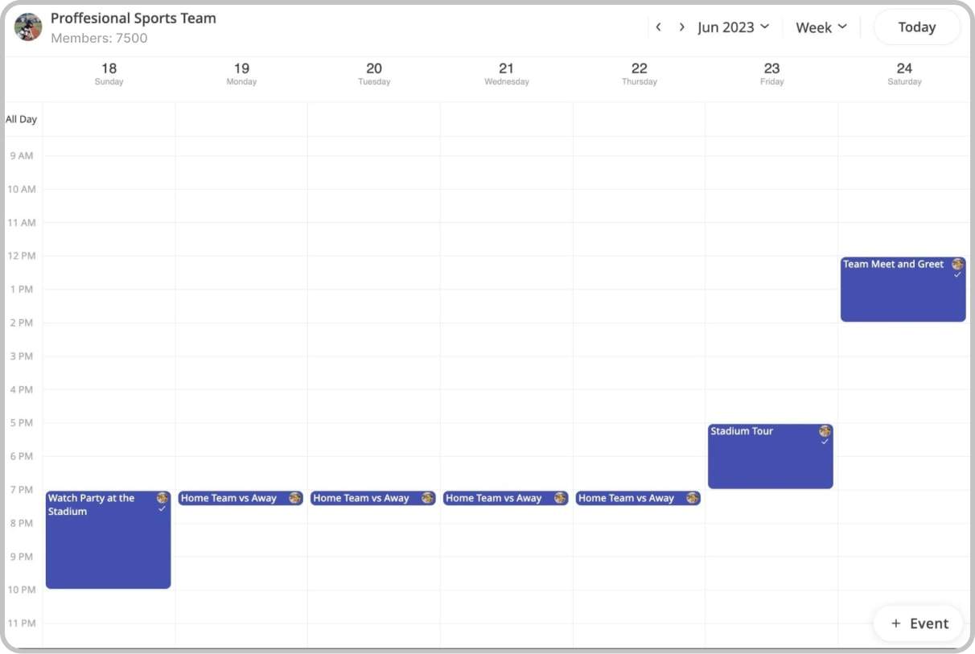Screen dimensions: 975x654
Task: Click the Proffesional Sports Team profile avatar
Action: [x=28, y=27]
